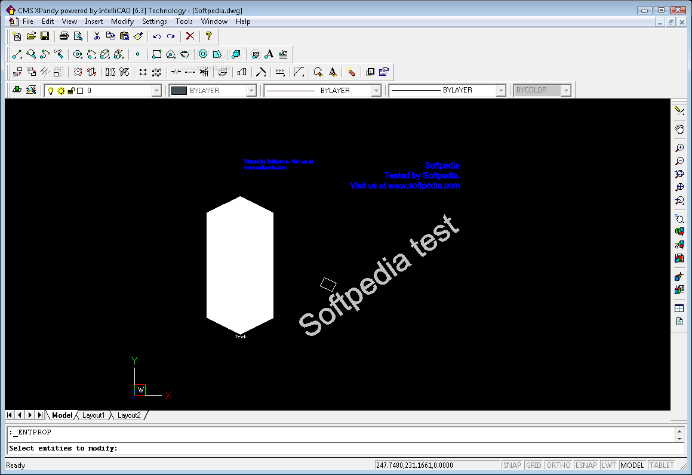Screen dimensions: 692x475
Task: Toggle MODEL space in status bar
Action: [x=632, y=465]
